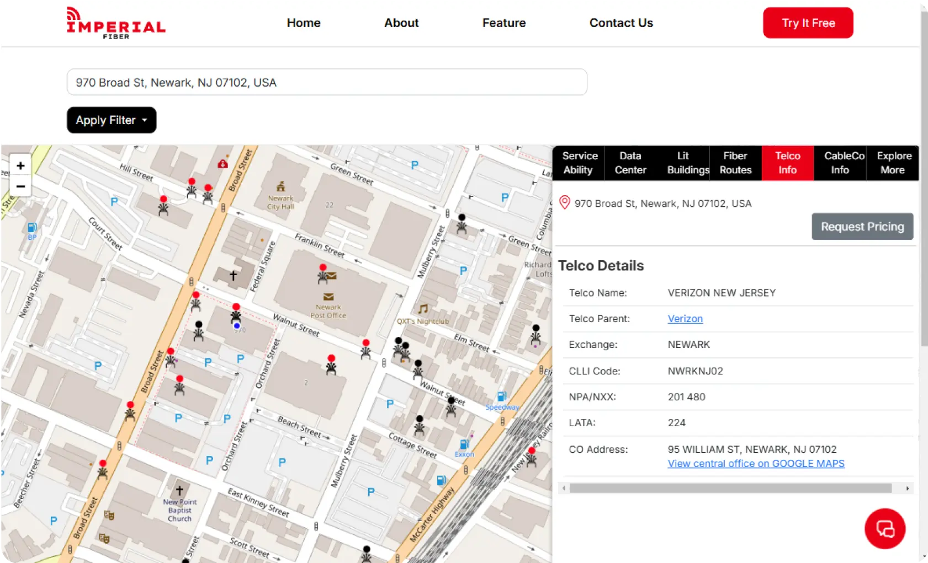Click the CO address 95 WILLIAM ST
This screenshot has width=928, height=563.
[752, 449]
